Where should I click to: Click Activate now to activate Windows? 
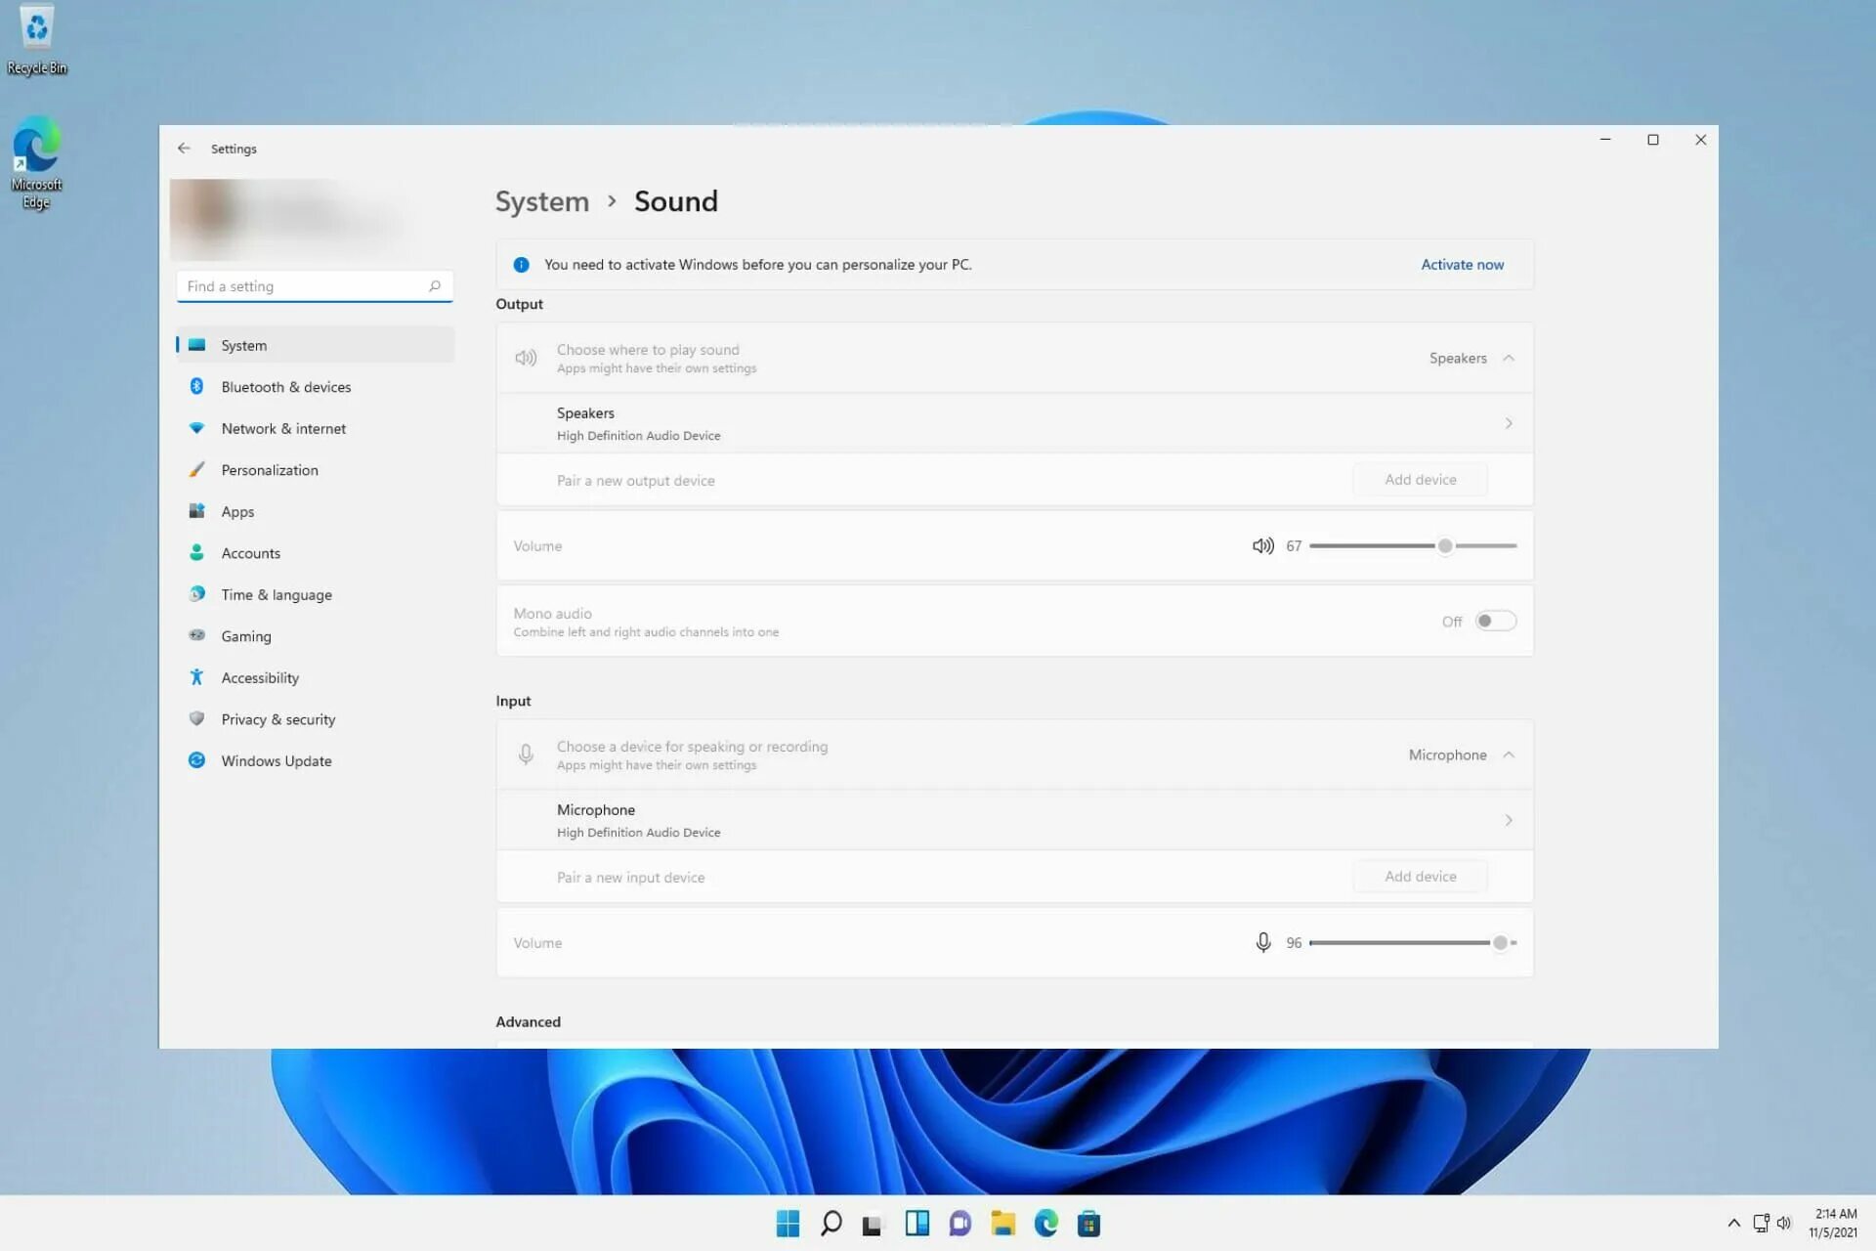(x=1463, y=264)
